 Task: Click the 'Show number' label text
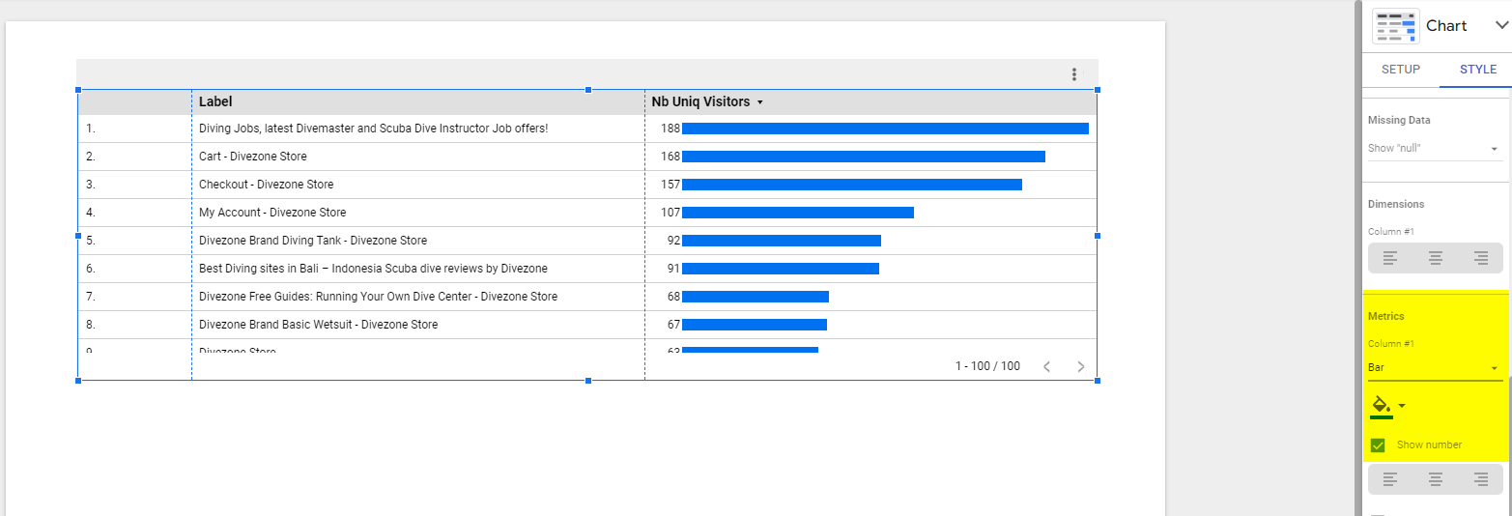tap(1429, 445)
